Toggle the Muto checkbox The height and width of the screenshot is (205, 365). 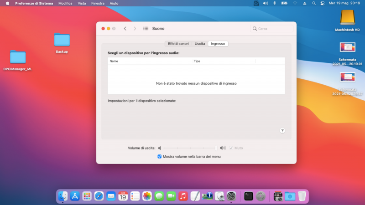point(231,148)
